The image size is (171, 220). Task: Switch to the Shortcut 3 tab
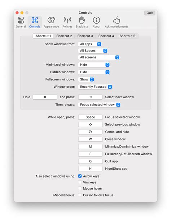point(85,36)
